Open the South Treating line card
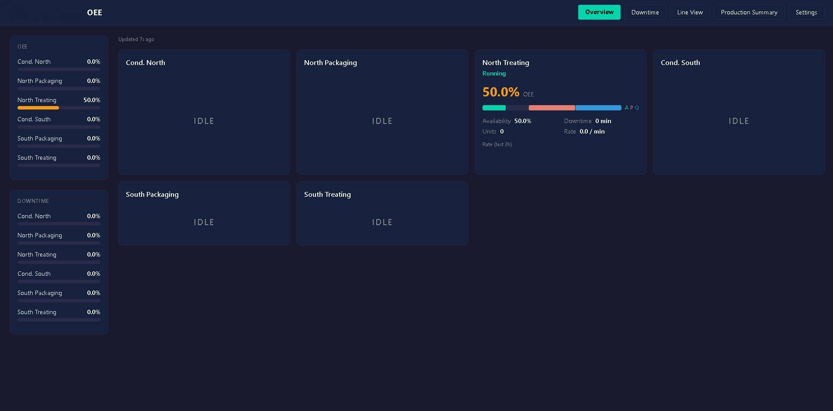 click(382, 213)
